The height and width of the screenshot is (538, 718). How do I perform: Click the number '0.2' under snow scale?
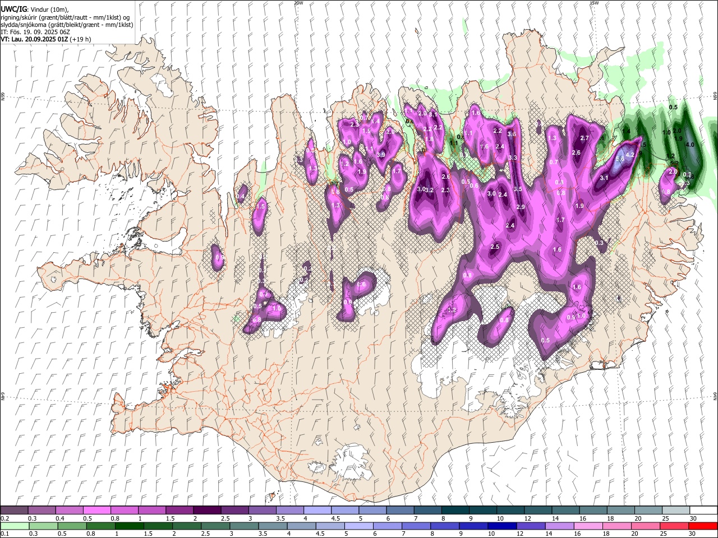pos(4,518)
